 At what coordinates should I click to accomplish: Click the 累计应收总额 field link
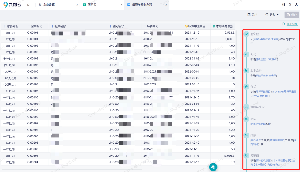tap(263, 161)
